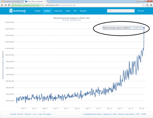This screenshot has width=153, height=118.
Task: Click the x-axis label Feb '16
Action: (x=142, y=108)
